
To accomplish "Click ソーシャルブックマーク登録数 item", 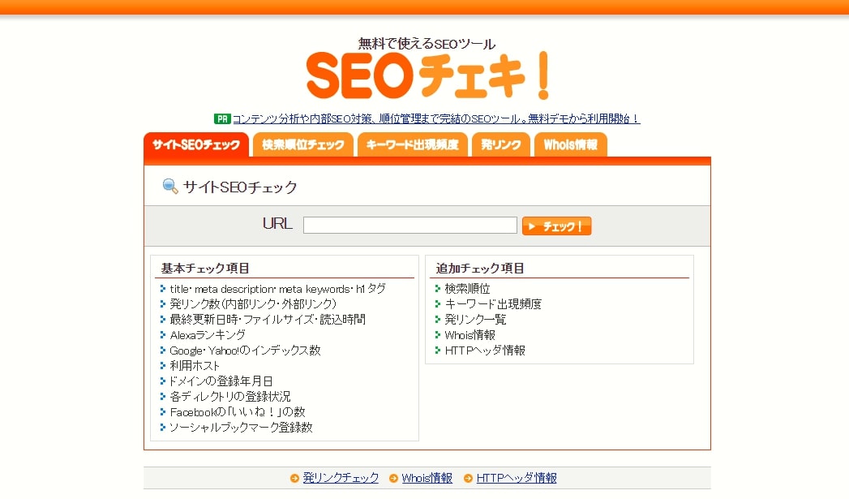I will pyautogui.click(x=241, y=428).
